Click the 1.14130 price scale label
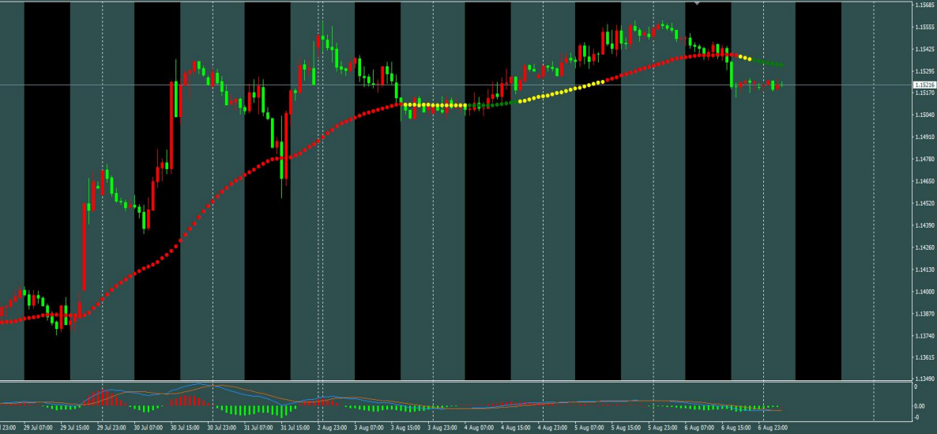Screen dimensions: 937x434 click(x=924, y=270)
